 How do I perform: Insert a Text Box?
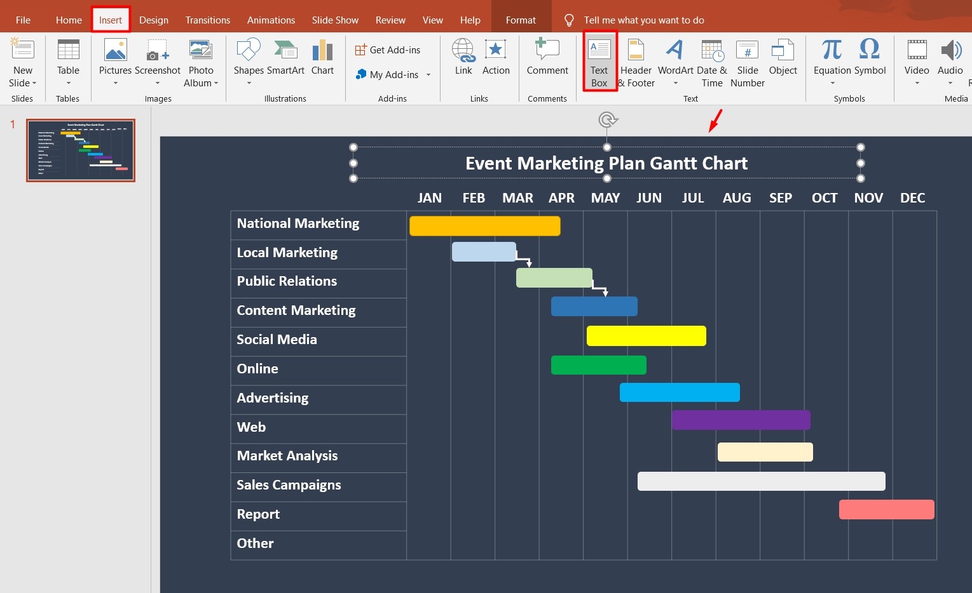coord(598,60)
